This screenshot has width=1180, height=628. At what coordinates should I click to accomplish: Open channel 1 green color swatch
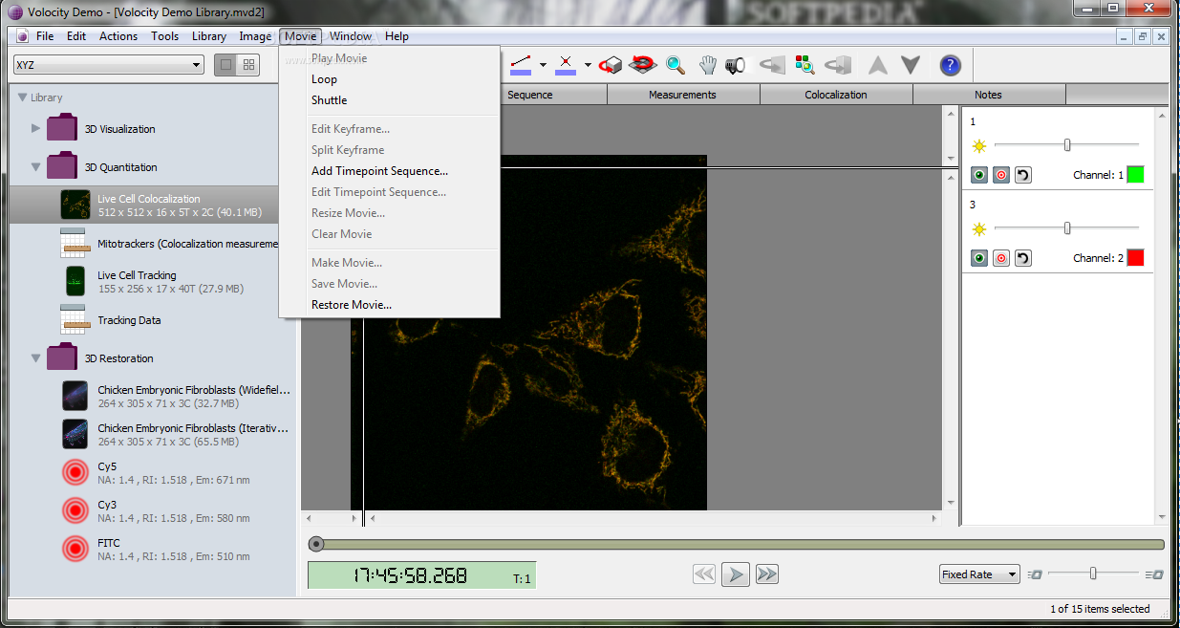pyautogui.click(x=1135, y=175)
